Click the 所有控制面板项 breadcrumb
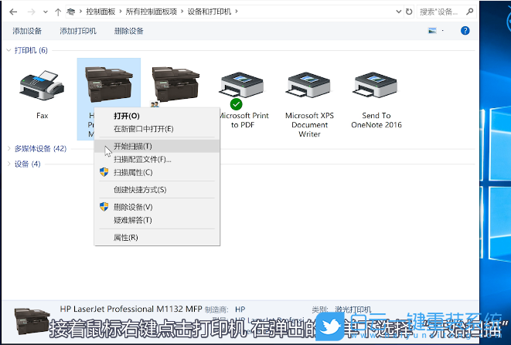The height and width of the screenshot is (345, 511). pyautogui.click(x=152, y=12)
